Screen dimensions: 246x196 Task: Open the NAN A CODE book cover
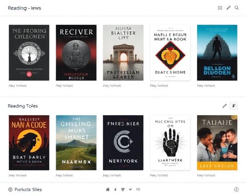pyautogui.click(x=29, y=143)
